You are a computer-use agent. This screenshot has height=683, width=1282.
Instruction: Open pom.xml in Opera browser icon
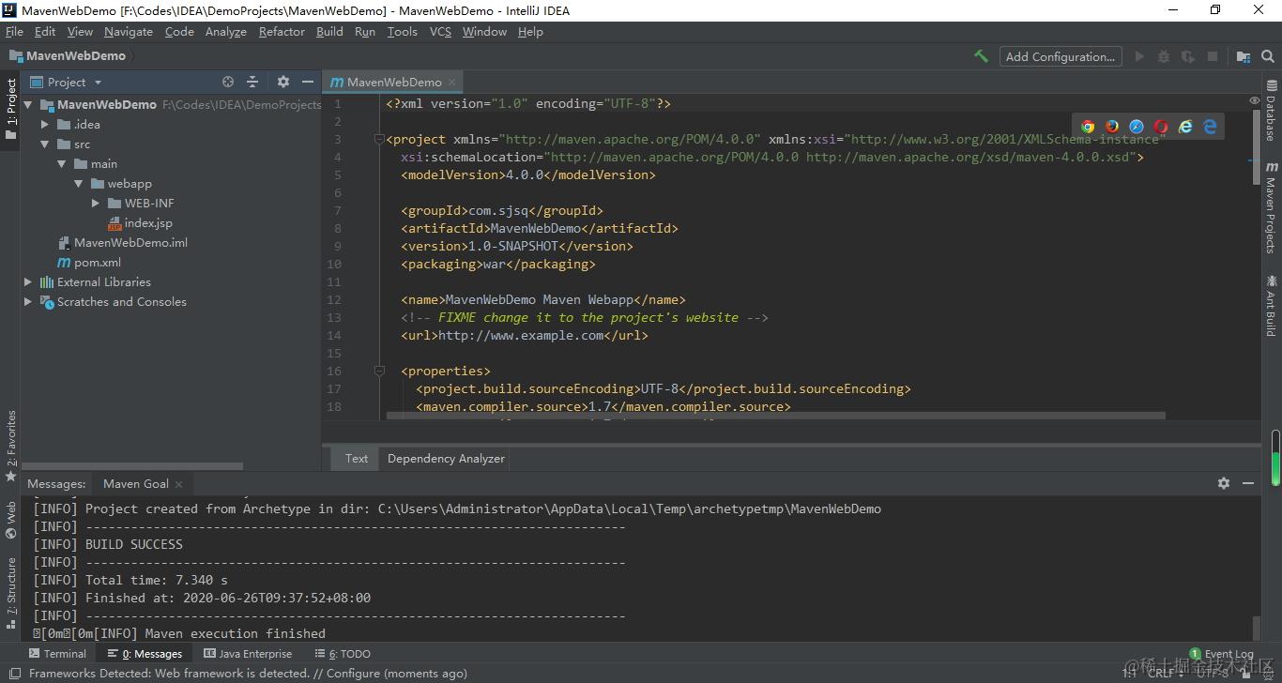[1161, 127]
